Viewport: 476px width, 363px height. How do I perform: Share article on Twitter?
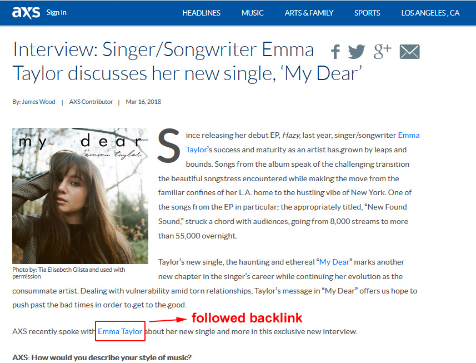click(357, 52)
